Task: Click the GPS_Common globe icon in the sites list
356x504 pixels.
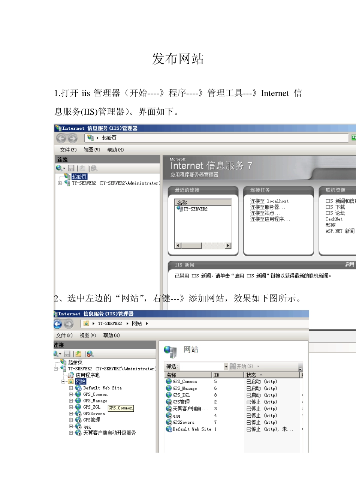Action: [x=169, y=381]
